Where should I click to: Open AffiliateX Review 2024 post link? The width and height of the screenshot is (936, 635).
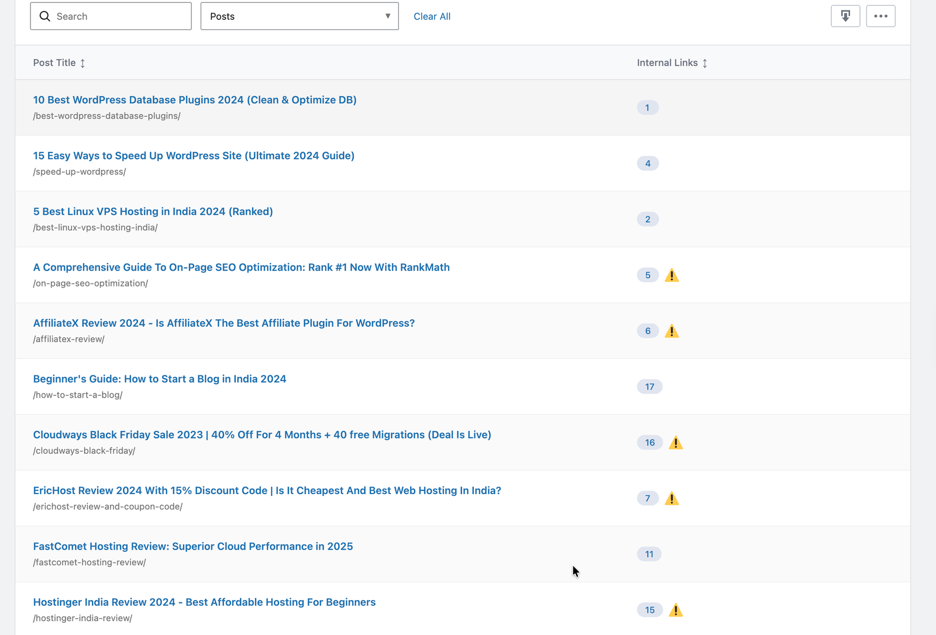click(x=224, y=323)
